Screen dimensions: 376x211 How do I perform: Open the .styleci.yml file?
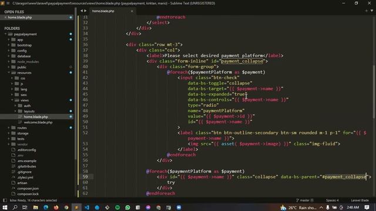click(25, 178)
